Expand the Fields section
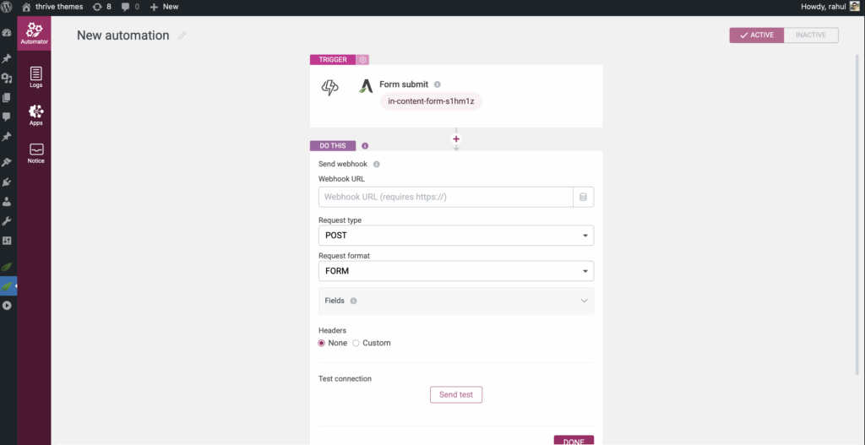This screenshot has height=445, width=865. (x=455, y=301)
